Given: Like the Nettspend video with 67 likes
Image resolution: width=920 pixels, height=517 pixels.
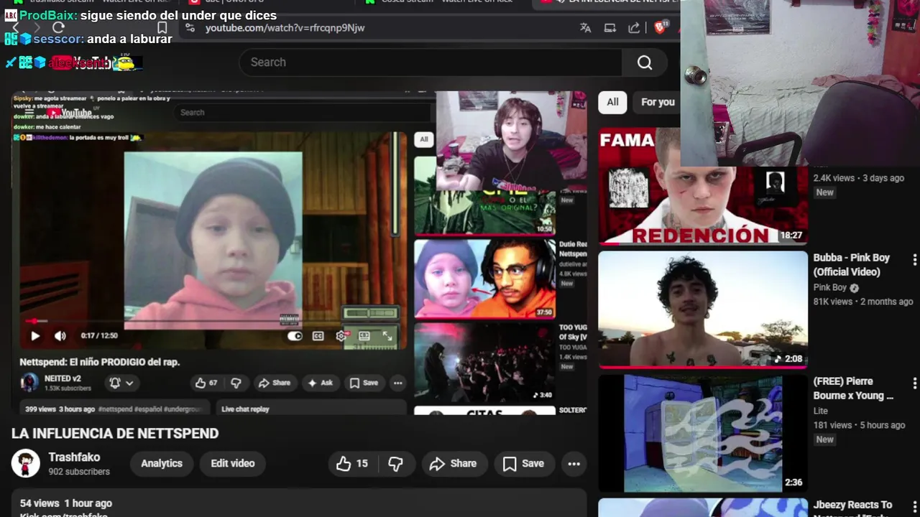Looking at the screenshot, I should (206, 383).
